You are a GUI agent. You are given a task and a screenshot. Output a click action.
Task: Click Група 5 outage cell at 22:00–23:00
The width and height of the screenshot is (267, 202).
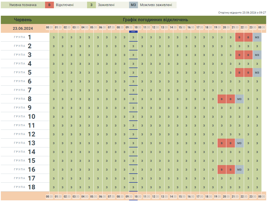248,72
